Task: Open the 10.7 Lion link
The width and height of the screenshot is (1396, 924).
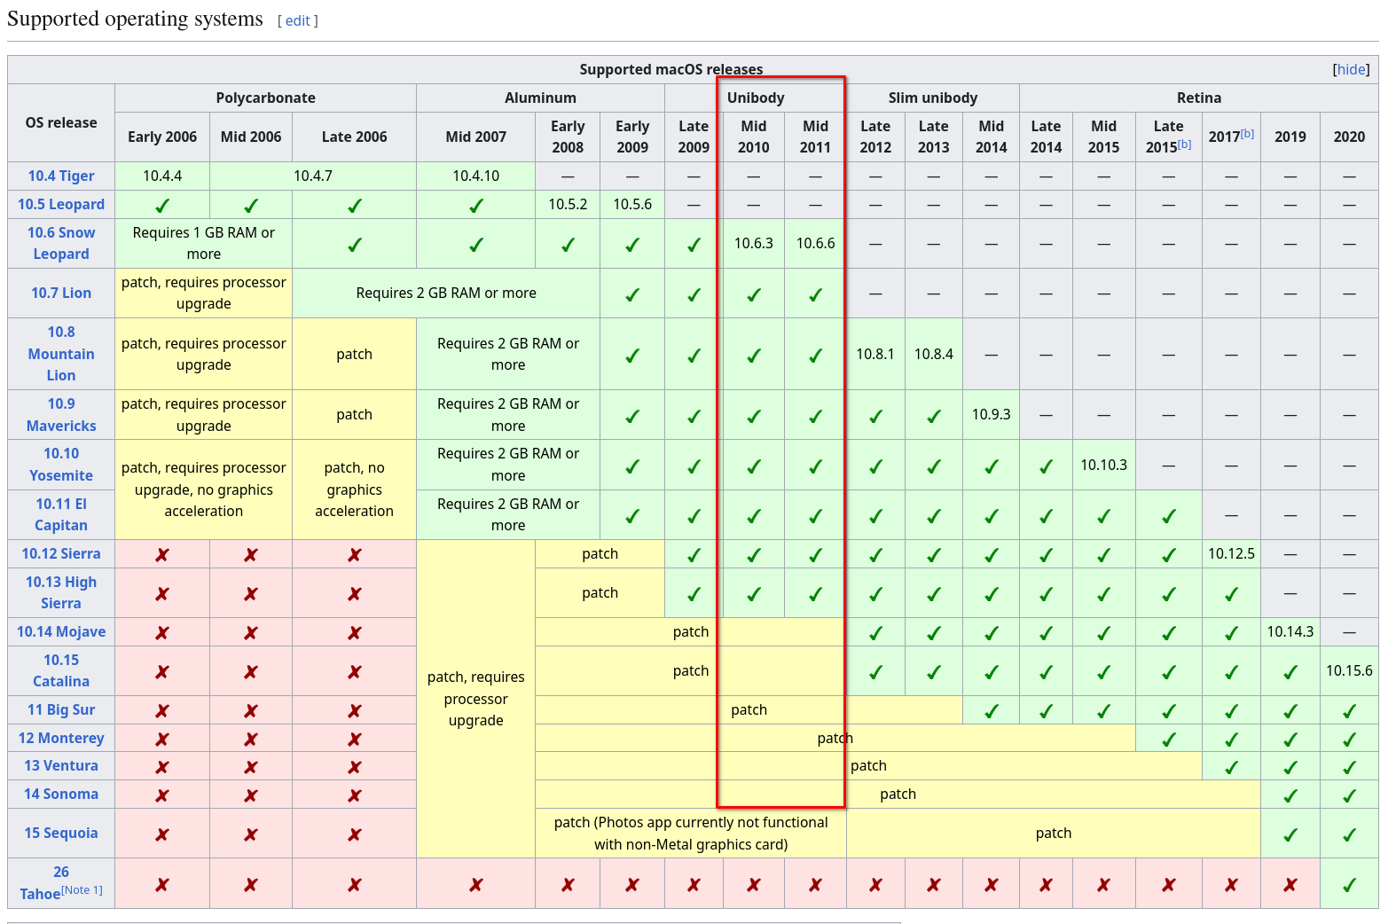Action: (61, 293)
